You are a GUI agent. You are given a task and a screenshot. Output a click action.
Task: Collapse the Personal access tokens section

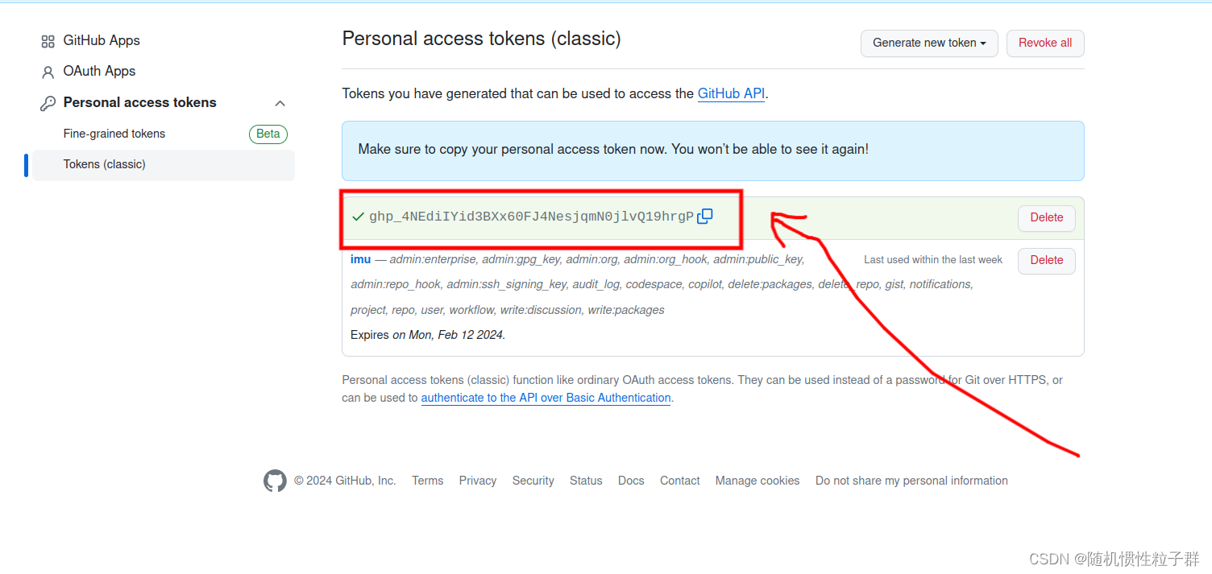[x=280, y=103]
